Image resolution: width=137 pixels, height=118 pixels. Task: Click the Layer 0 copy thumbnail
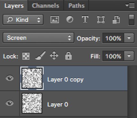(32, 78)
